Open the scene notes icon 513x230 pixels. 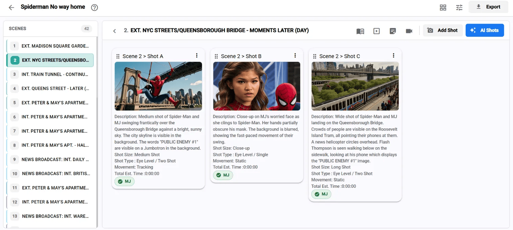click(393, 31)
